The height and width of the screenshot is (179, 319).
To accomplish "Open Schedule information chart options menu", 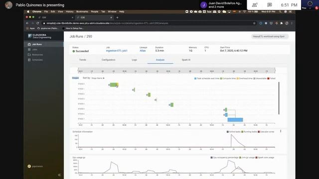I will [281, 131].
